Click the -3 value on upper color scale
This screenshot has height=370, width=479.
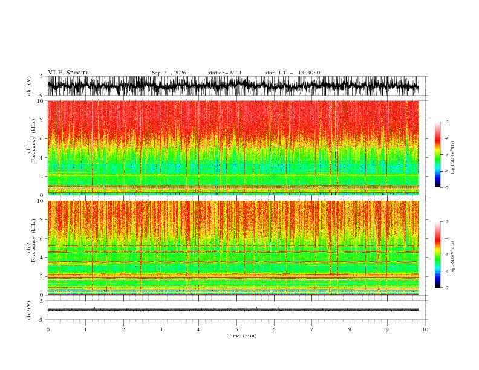click(446, 122)
